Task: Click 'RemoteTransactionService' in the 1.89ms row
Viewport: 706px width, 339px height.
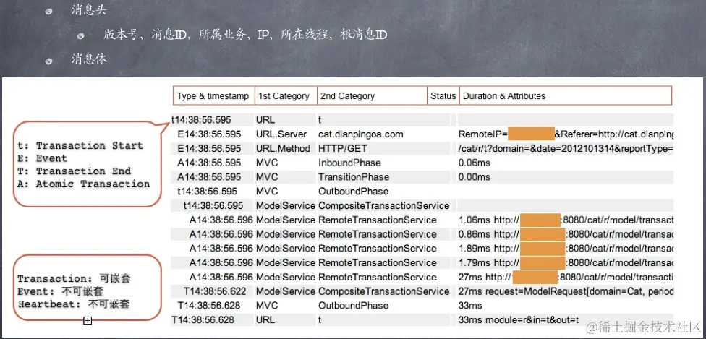Action: click(378, 249)
